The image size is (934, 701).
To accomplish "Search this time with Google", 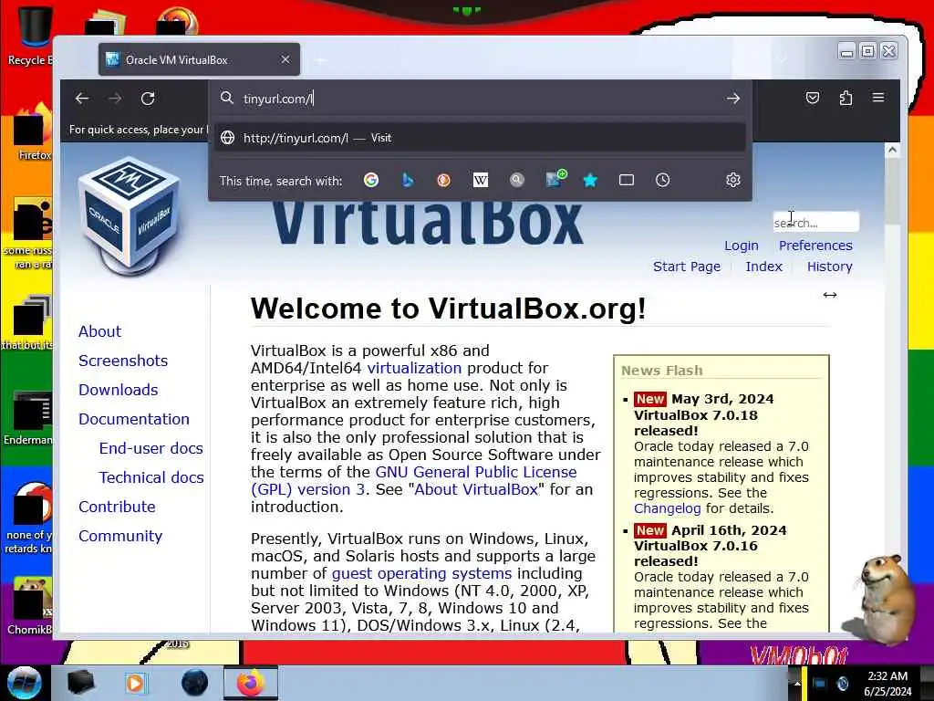I will [371, 180].
